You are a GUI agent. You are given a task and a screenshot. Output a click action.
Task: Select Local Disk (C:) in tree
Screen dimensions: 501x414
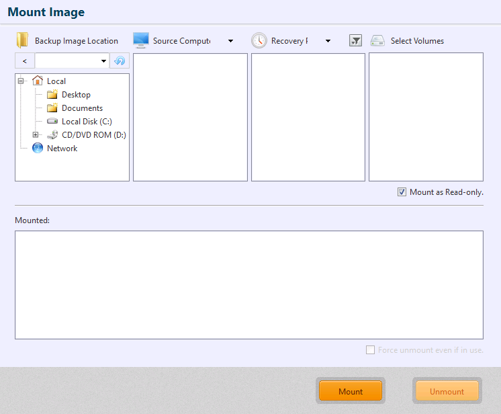point(86,122)
